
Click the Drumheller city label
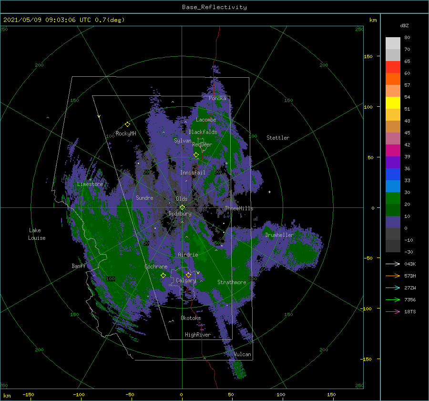(279, 235)
